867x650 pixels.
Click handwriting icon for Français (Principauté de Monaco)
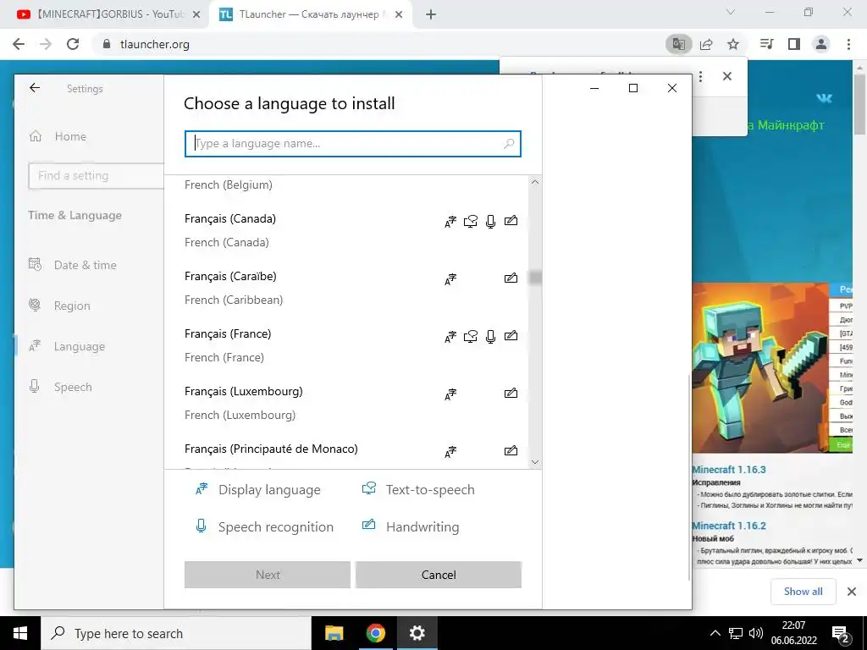point(511,450)
